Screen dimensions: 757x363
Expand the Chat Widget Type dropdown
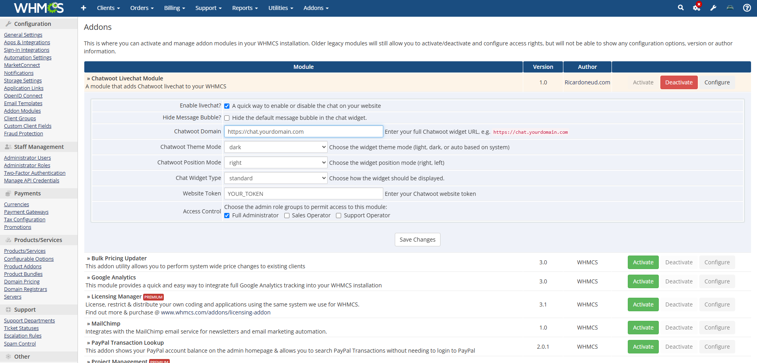pyautogui.click(x=276, y=178)
